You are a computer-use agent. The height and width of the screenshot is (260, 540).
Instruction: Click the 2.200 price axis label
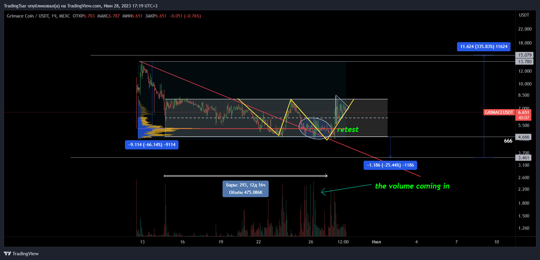[524, 189]
